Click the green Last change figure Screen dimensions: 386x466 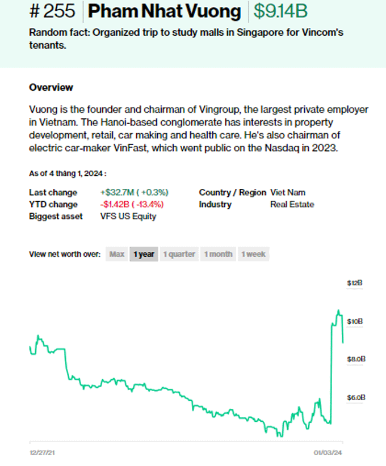coord(136,192)
